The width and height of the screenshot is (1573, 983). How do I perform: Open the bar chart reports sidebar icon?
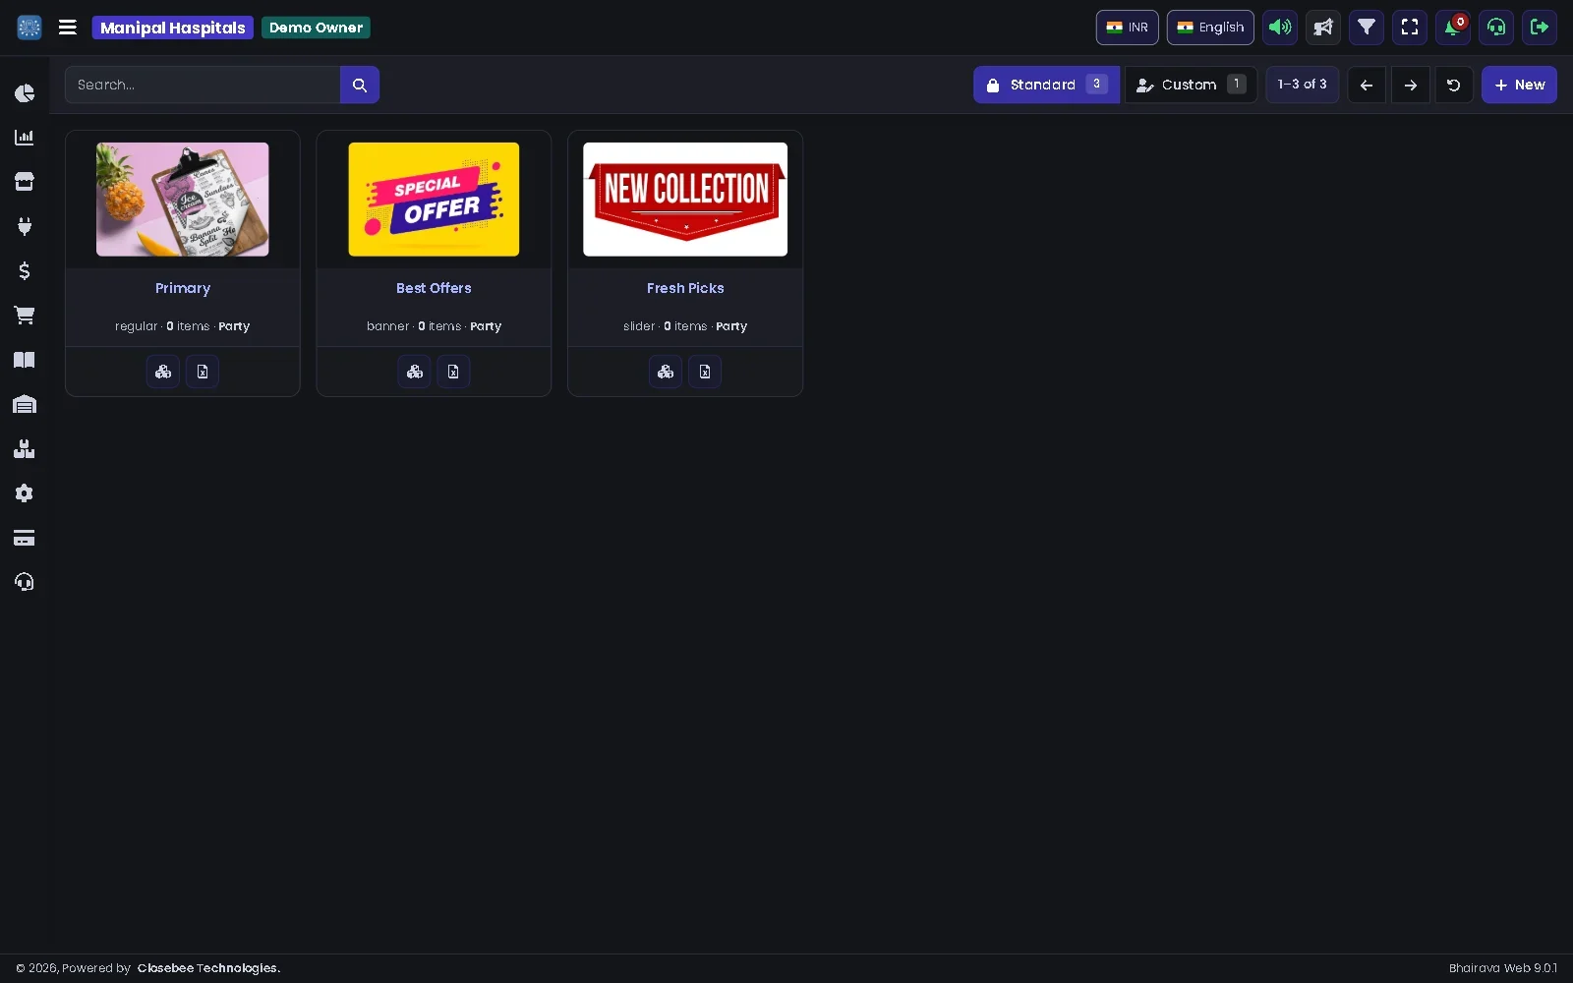25,138
